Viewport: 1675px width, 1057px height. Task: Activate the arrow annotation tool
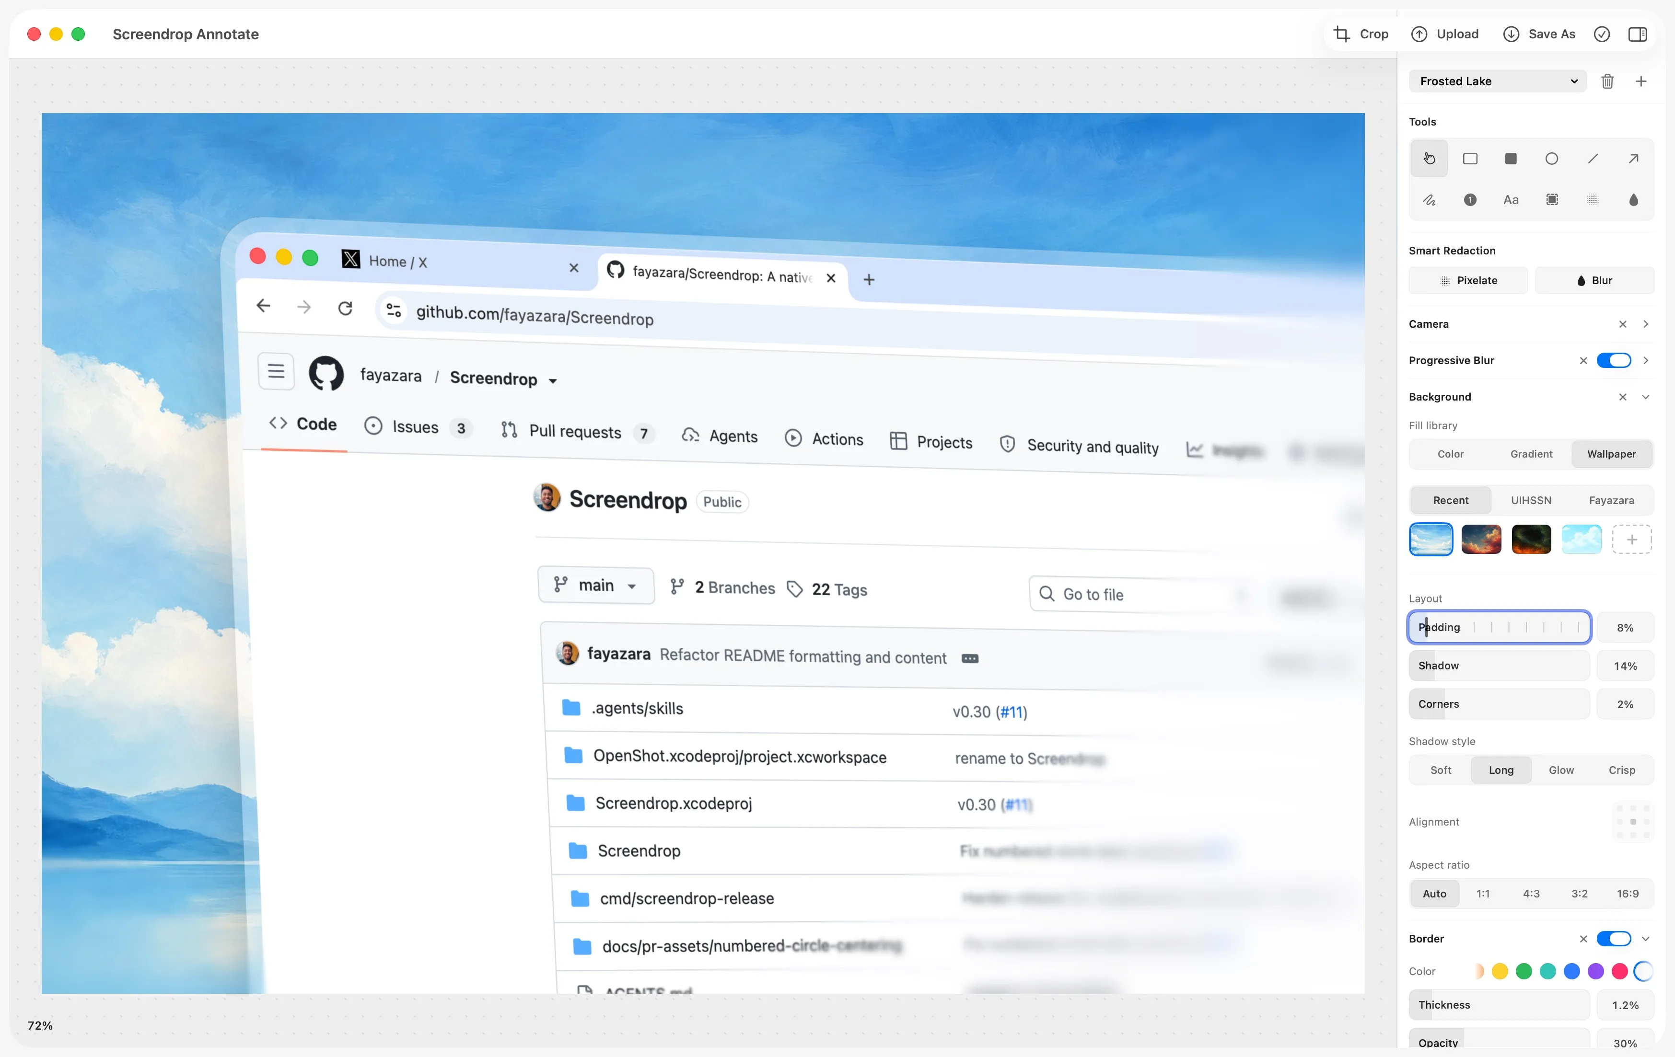pos(1633,159)
